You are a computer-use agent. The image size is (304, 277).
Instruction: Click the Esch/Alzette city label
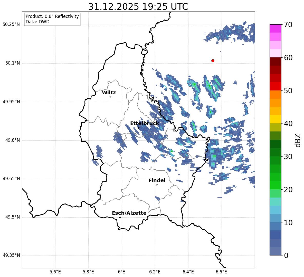click(129, 213)
